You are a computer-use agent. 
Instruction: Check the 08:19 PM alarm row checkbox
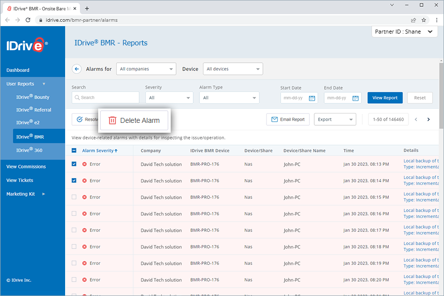point(74,263)
